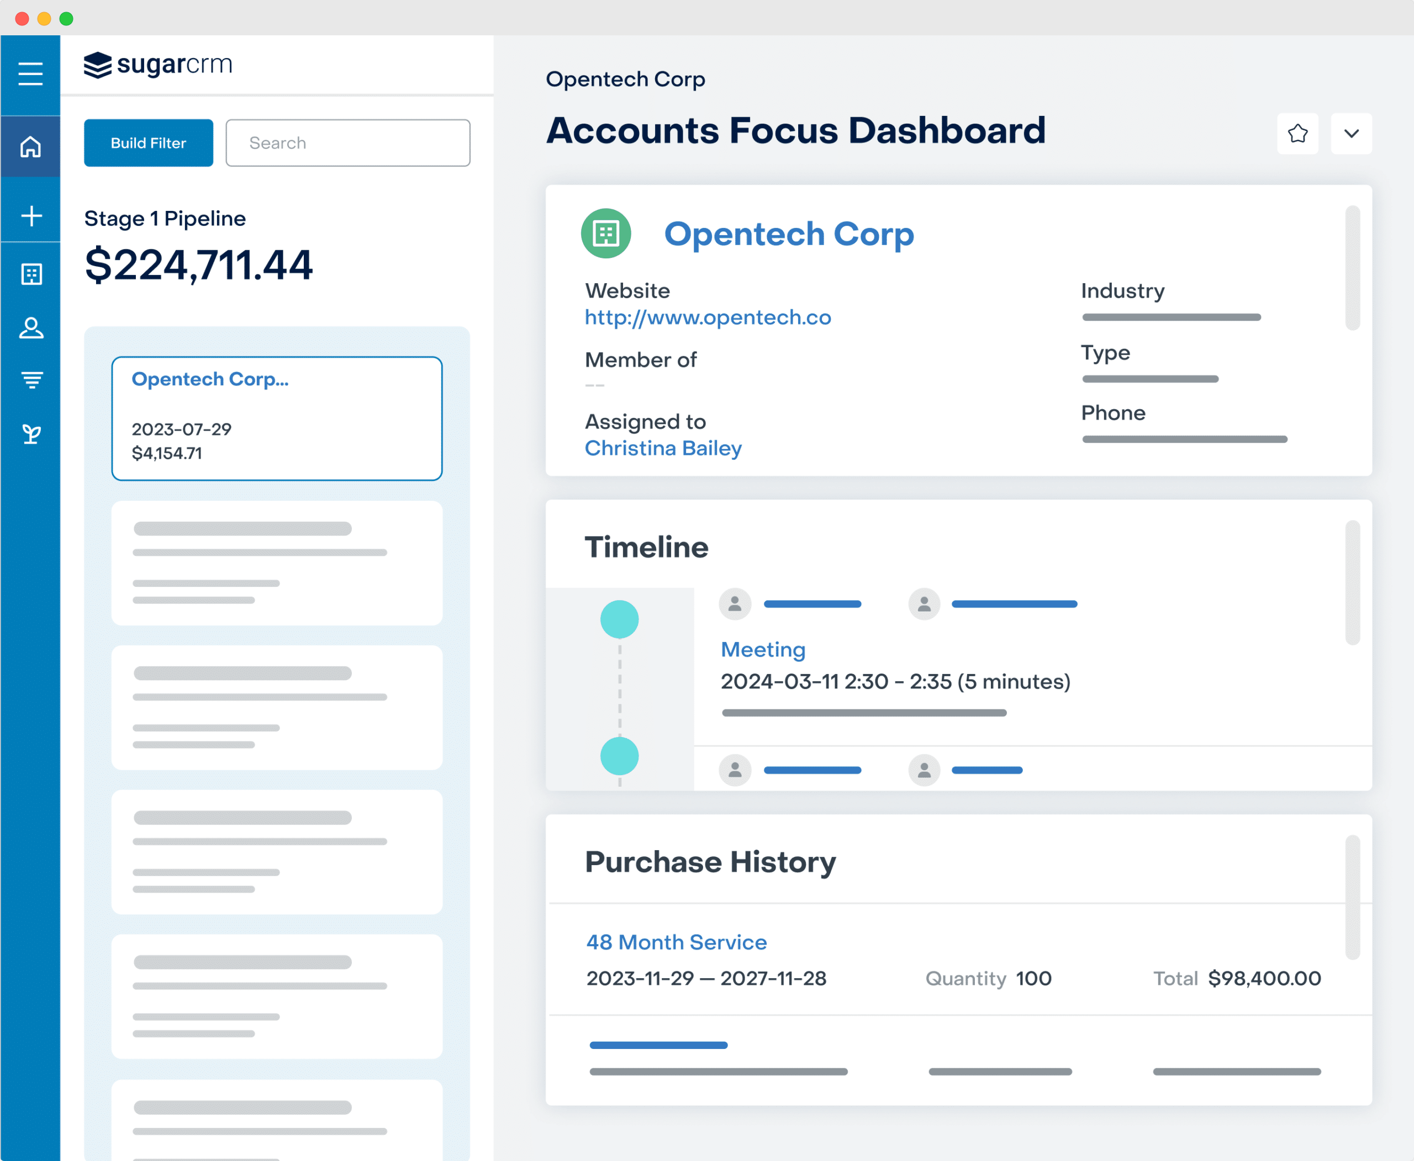Viewport: 1414px width, 1161px height.
Task: Click the $224,711.44 pipeline total
Action: point(199,265)
